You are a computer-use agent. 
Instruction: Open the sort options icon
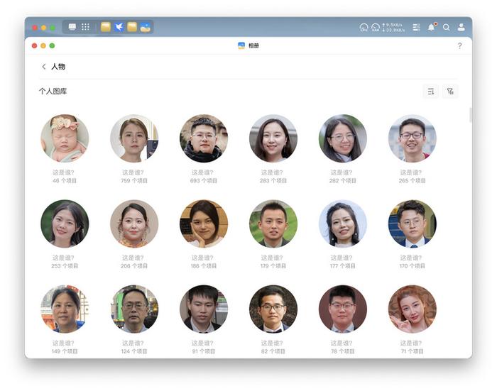tap(431, 92)
